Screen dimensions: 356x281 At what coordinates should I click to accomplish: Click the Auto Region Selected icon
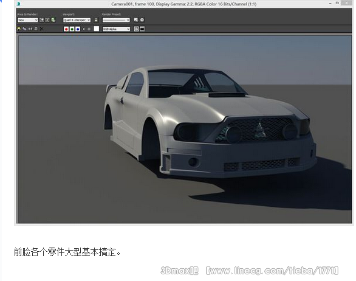pos(47,20)
